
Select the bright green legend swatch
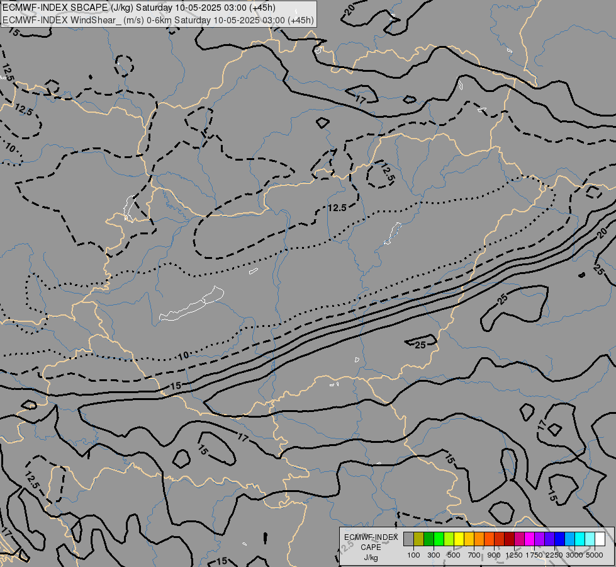click(x=439, y=539)
